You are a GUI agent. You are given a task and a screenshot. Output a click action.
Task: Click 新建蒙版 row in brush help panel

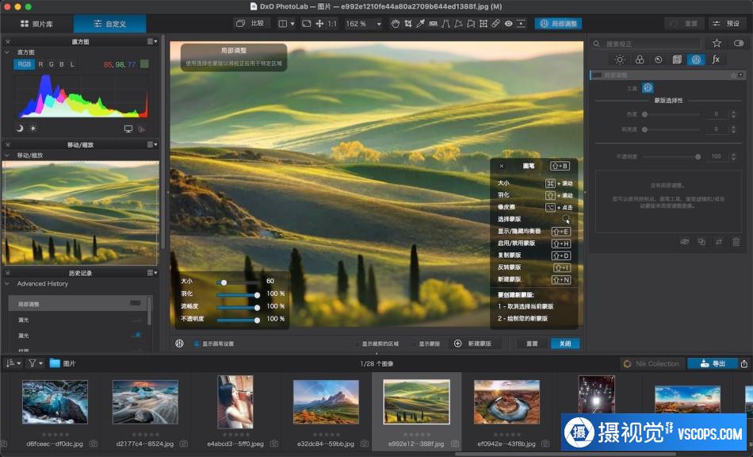pyautogui.click(x=534, y=279)
